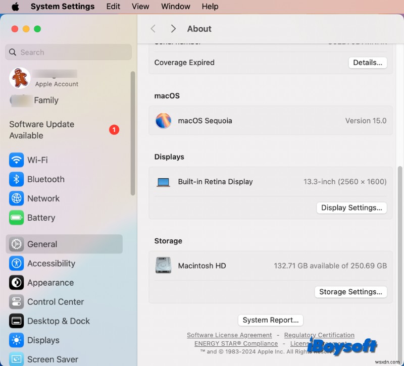Screen dimensions: 404x366
Task: Select the Screen Saver sidebar icon
Action: click(x=17, y=359)
